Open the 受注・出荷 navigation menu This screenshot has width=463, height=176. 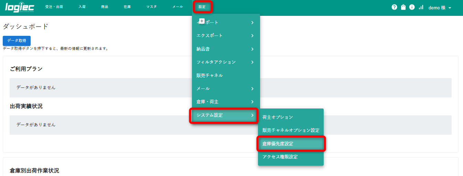coord(54,7)
